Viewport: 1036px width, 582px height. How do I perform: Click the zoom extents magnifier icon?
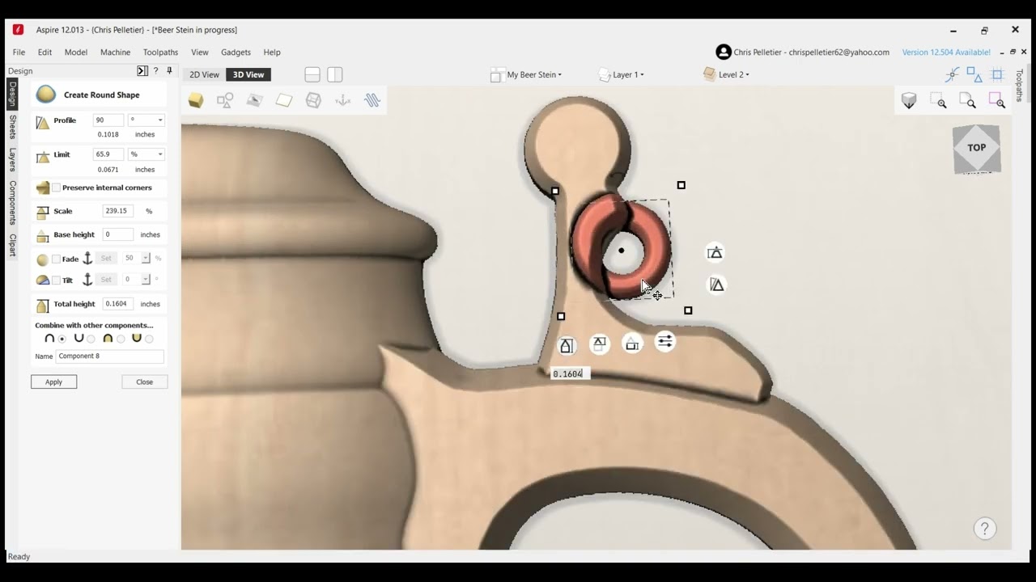pos(967,101)
